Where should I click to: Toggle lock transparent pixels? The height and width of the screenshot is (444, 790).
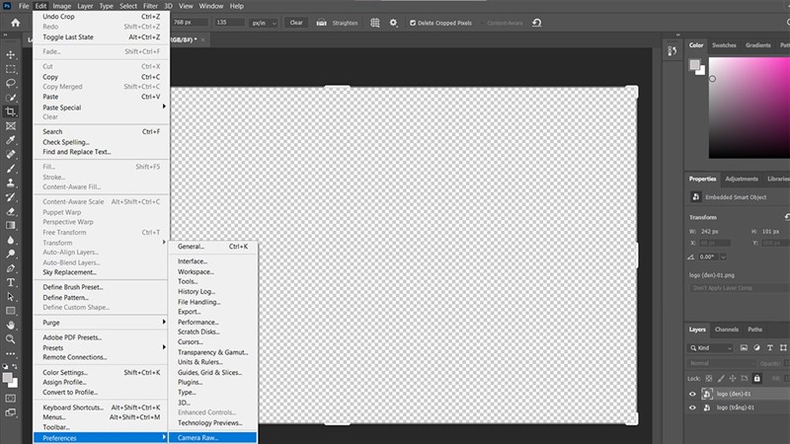point(709,378)
